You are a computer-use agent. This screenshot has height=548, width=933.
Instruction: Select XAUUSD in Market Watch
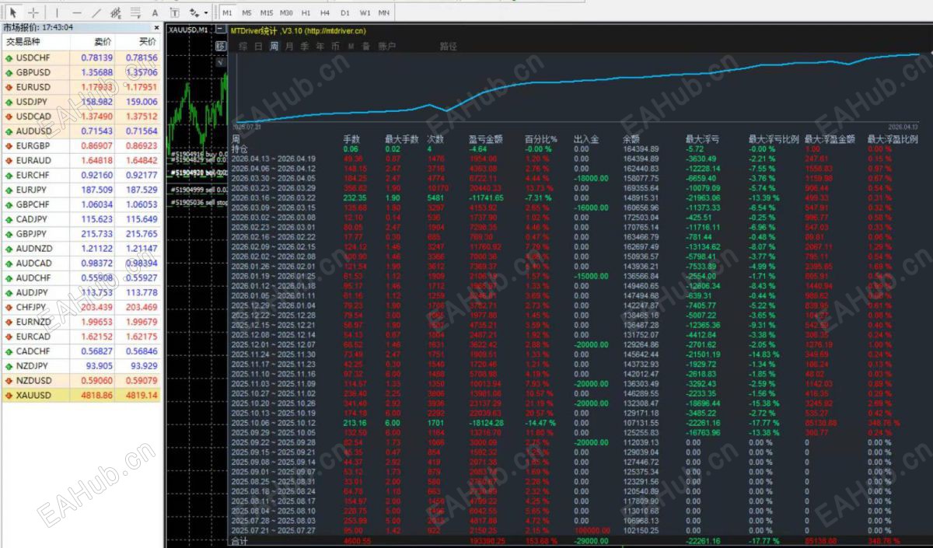(81, 396)
